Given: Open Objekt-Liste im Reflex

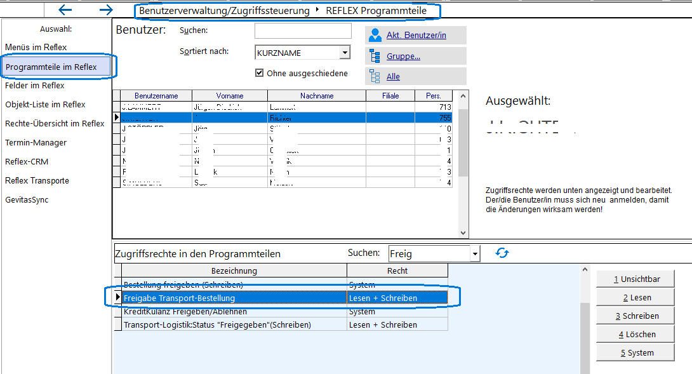Looking at the screenshot, I should coord(45,105).
